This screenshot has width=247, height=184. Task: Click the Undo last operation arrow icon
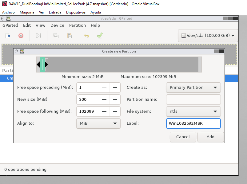pos(87,36)
